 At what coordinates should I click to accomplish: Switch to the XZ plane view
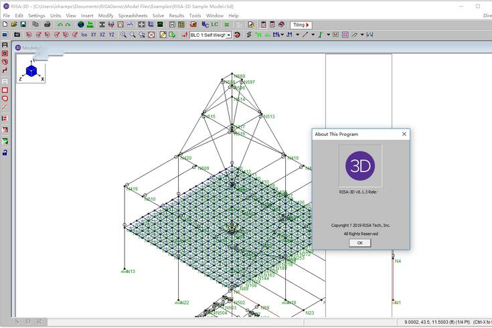click(x=102, y=35)
